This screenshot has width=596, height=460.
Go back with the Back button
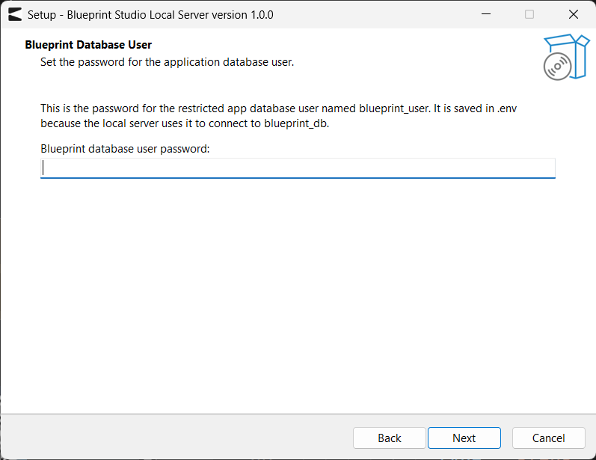(389, 438)
